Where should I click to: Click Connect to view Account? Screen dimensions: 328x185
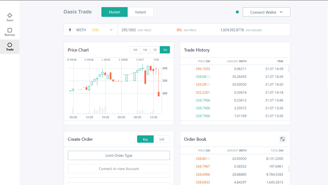click(x=119, y=169)
